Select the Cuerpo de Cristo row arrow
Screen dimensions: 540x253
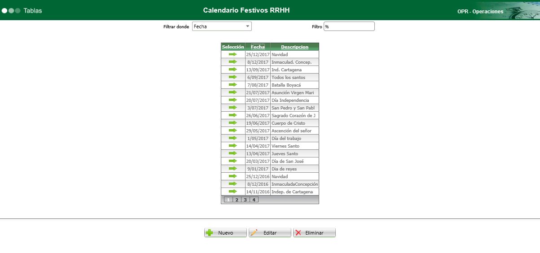point(233,123)
